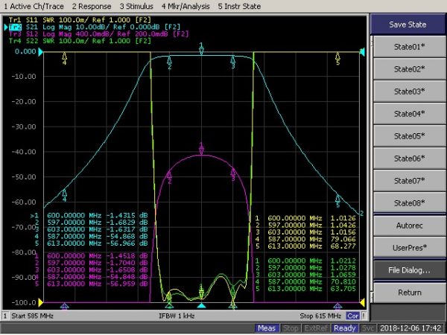
Task: Click marker 1 on S21 trace peak
Action: coord(201,49)
